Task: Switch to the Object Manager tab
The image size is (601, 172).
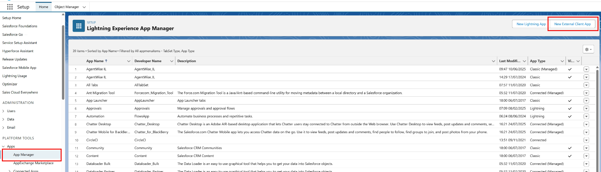Action: tap(67, 7)
